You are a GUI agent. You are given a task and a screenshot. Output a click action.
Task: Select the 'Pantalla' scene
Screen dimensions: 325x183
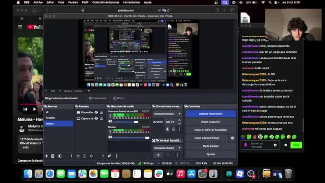tap(58, 118)
